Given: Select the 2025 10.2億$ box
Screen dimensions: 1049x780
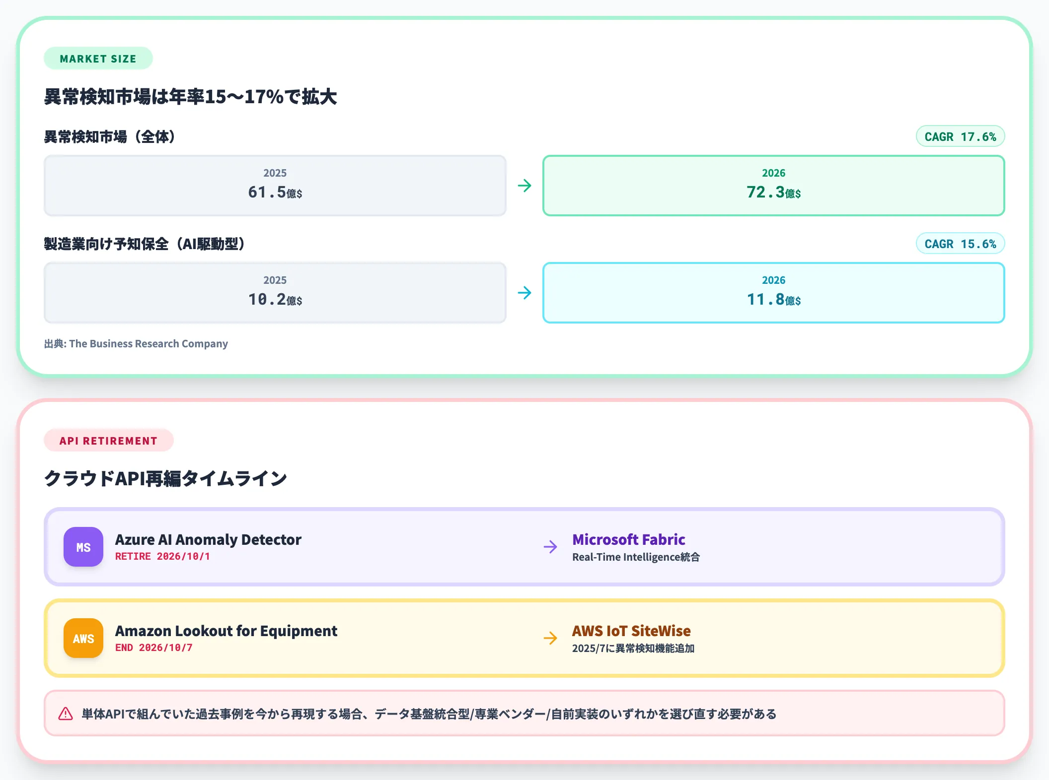Looking at the screenshot, I should [x=275, y=293].
